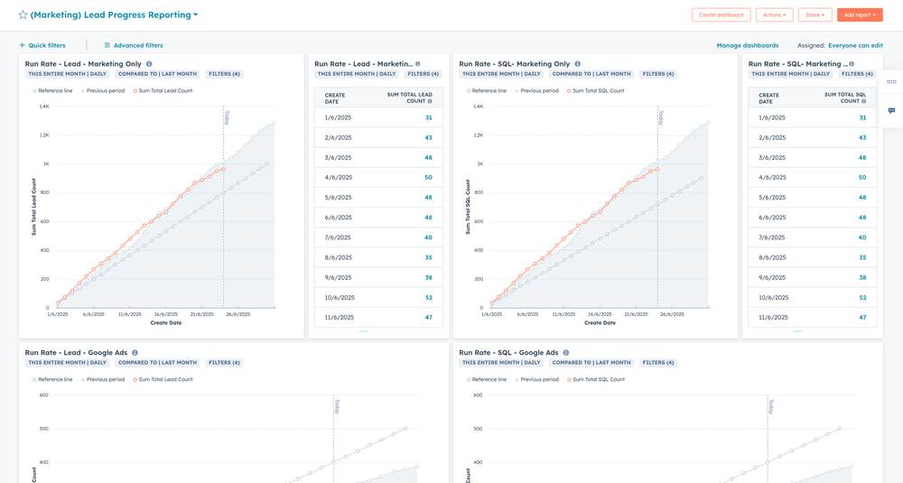Click the grid handle icon on right edge
The height and width of the screenshot is (483, 903).
891,82
